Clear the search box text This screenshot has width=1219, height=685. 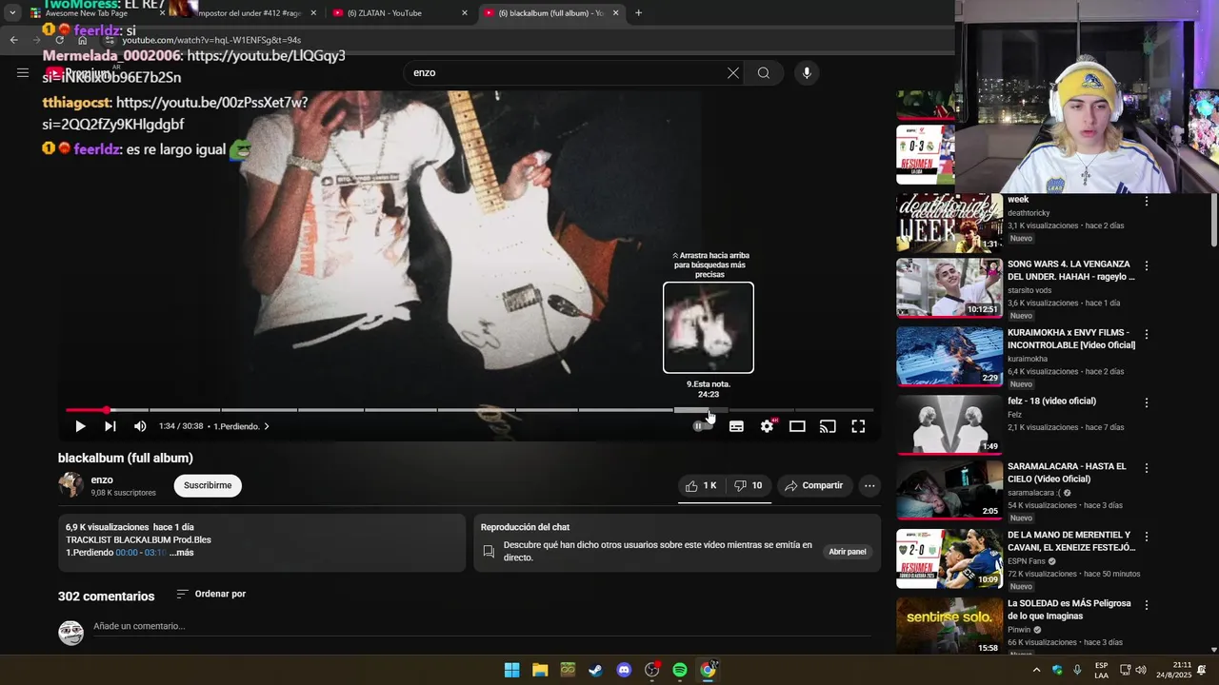[733, 73]
